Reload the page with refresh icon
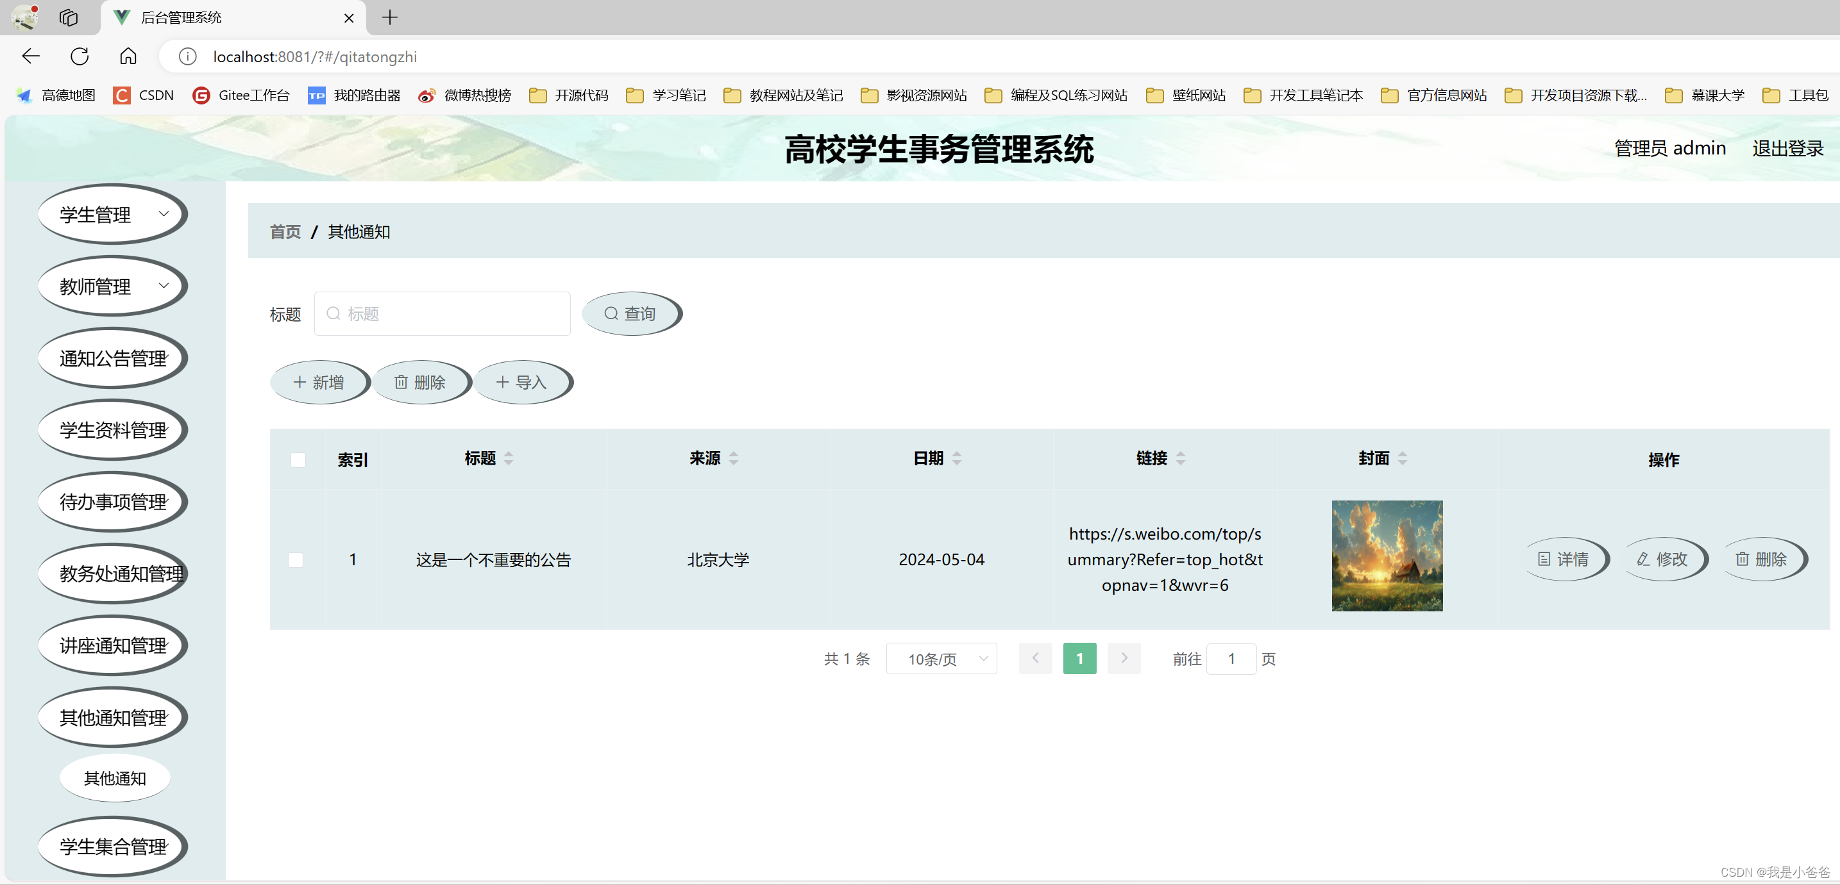This screenshot has width=1840, height=885. click(x=80, y=56)
